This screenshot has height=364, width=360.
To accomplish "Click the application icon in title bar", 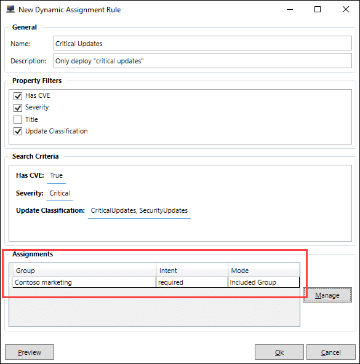I will 10,9.
